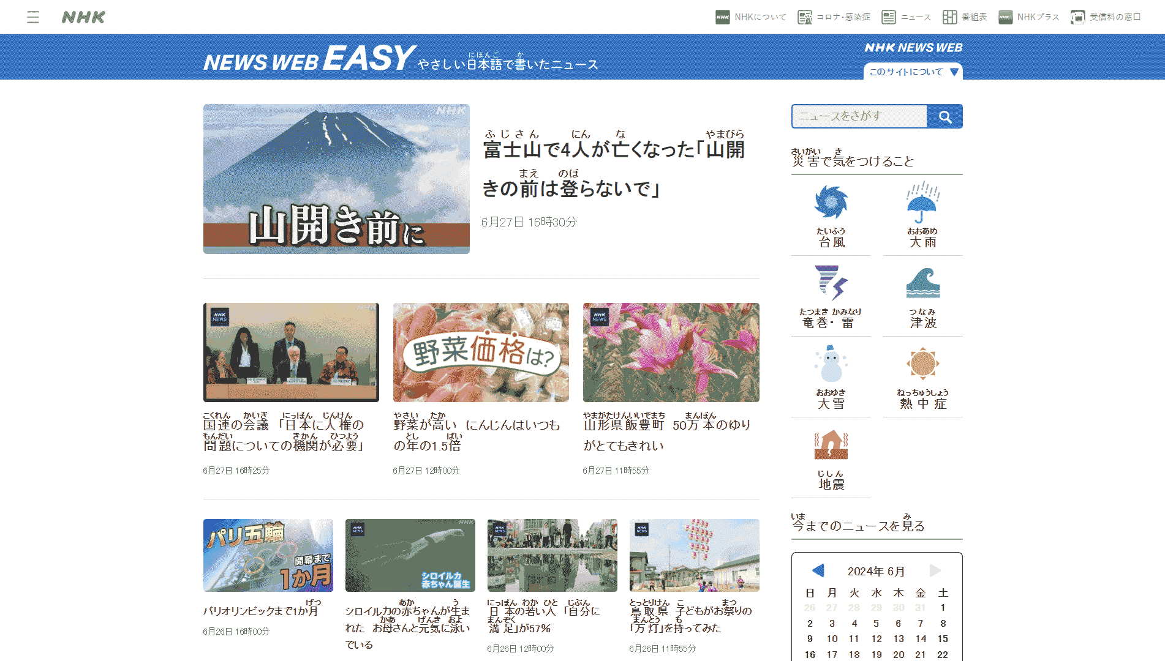Image resolution: width=1165 pixels, height=661 pixels.
Task: Open the Mt. Fuji top story thumbnail
Action: 336,179
